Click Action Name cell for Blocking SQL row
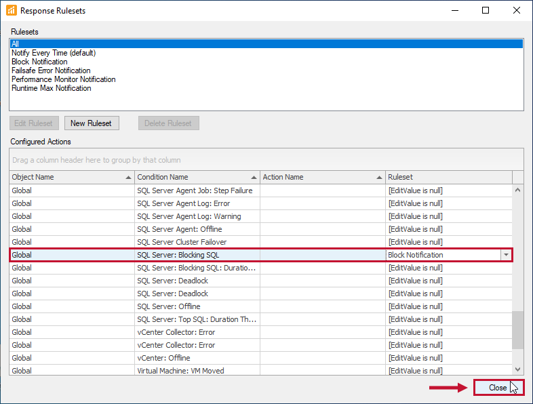 [323, 255]
